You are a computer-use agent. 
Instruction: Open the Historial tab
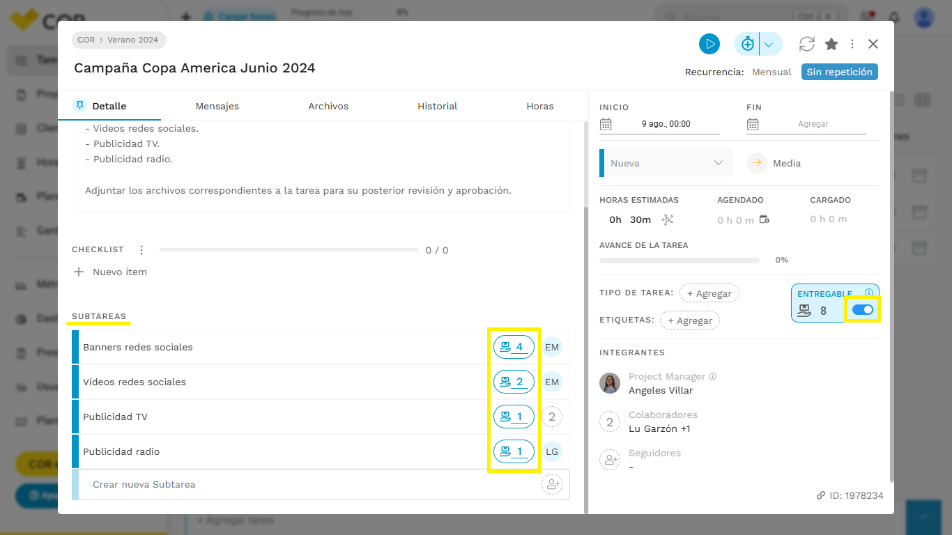click(438, 106)
